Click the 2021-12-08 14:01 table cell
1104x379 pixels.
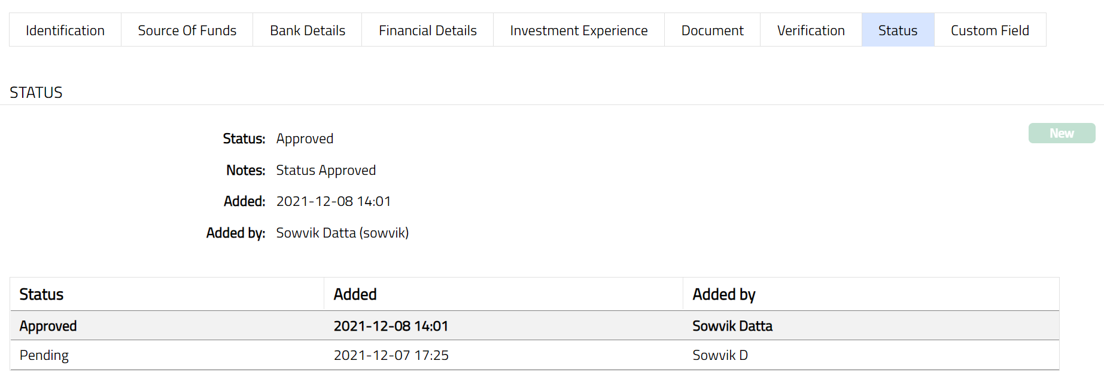click(x=391, y=326)
